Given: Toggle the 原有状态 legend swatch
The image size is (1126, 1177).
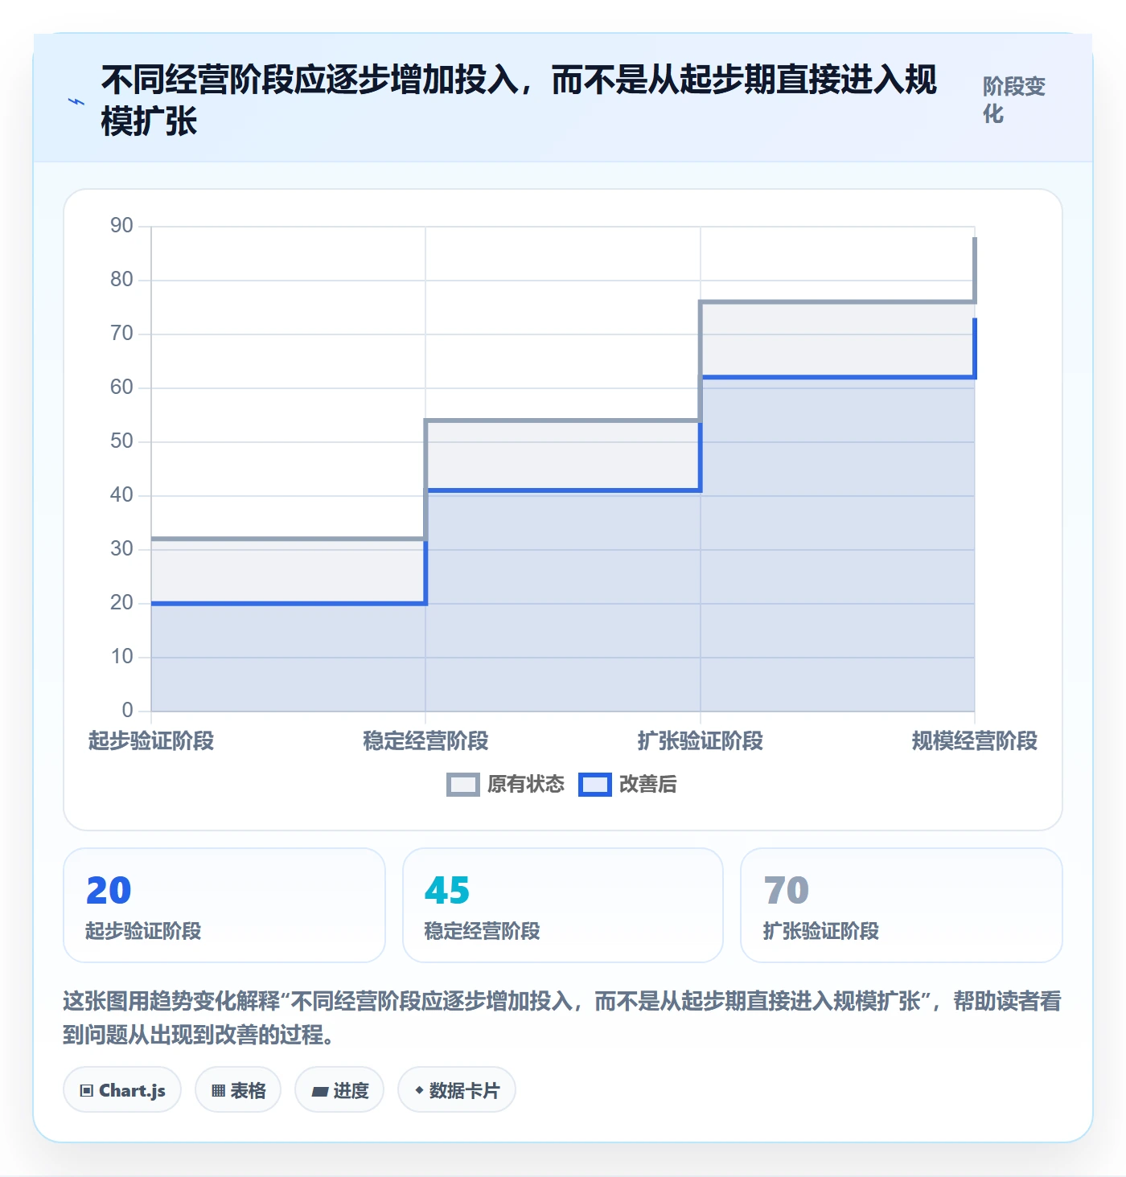Looking at the screenshot, I should [x=462, y=785].
